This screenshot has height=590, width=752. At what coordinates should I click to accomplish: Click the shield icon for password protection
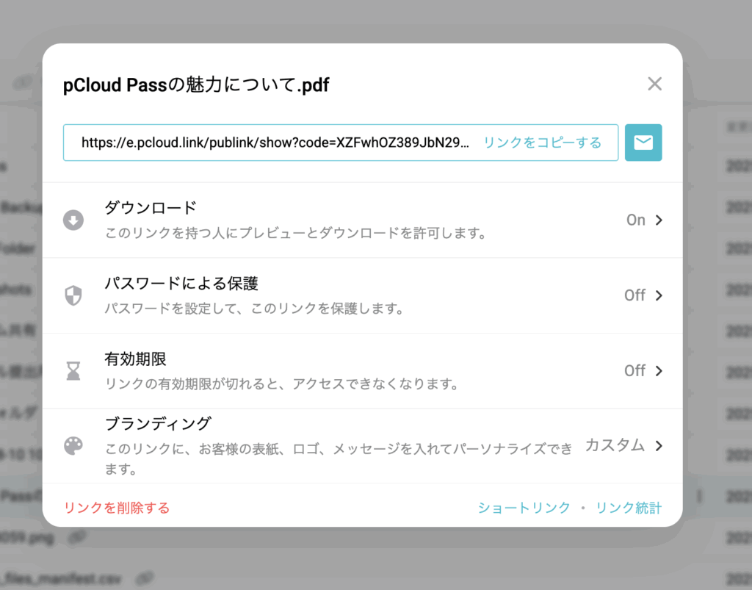pos(73,295)
